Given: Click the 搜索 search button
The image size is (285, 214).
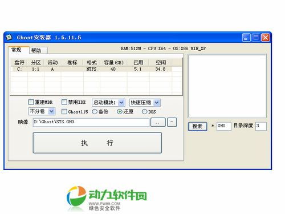Looking at the screenshot, I should pyautogui.click(x=197, y=126).
